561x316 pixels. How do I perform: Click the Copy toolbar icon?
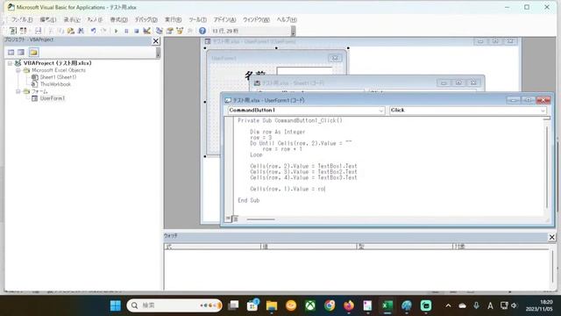click(60, 31)
